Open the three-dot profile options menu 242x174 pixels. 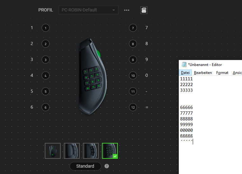click(127, 10)
